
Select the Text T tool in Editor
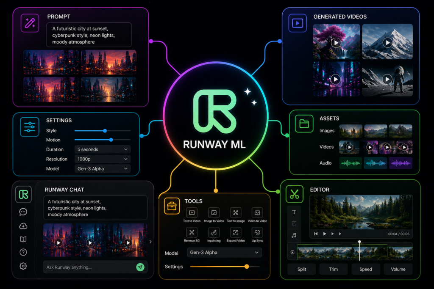pyautogui.click(x=294, y=212)
